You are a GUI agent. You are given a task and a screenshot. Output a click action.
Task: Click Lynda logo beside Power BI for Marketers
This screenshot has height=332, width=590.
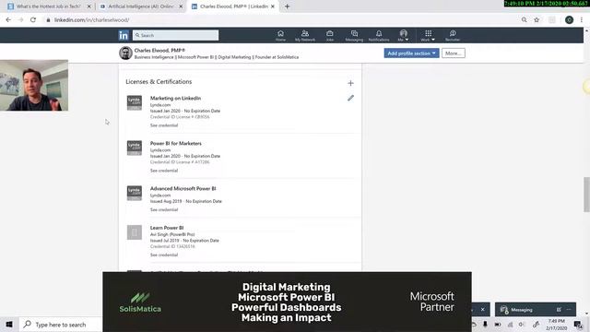pyautogui.click(x=135, y=148)
